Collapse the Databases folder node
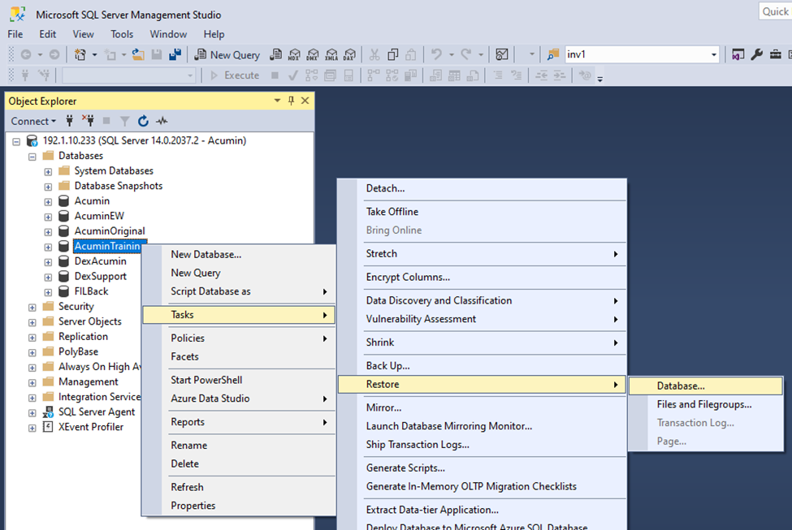The width and height of the screenshot is (792, 530). 32,157
